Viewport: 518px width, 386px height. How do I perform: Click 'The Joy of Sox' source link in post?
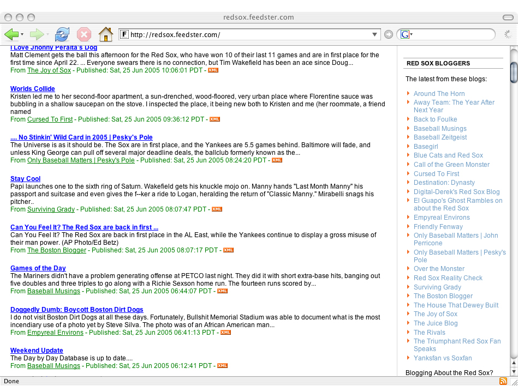[49, 70]
